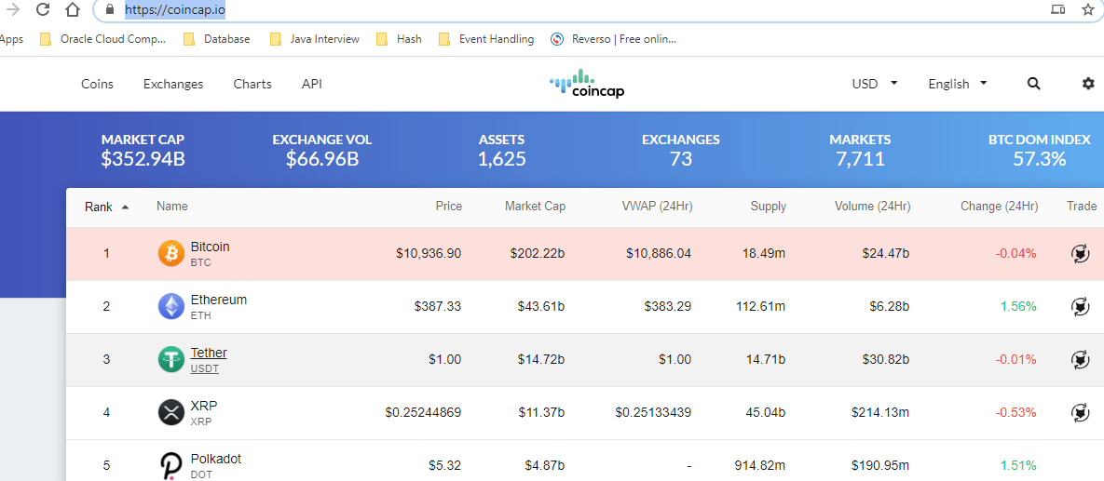This screenshot has width=1104, height=481.
Task: Click the Tether coin logo icon
Action: pyautogui.click(x=171, y=359)
